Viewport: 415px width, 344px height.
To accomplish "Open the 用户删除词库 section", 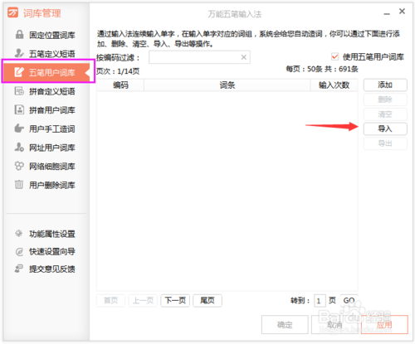I will tap(46, 185).
